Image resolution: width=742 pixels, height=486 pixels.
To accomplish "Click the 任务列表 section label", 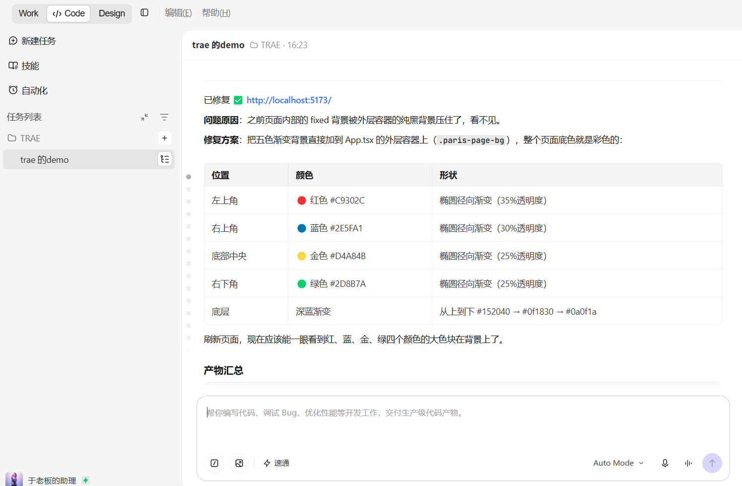I will tap(24, 117).
